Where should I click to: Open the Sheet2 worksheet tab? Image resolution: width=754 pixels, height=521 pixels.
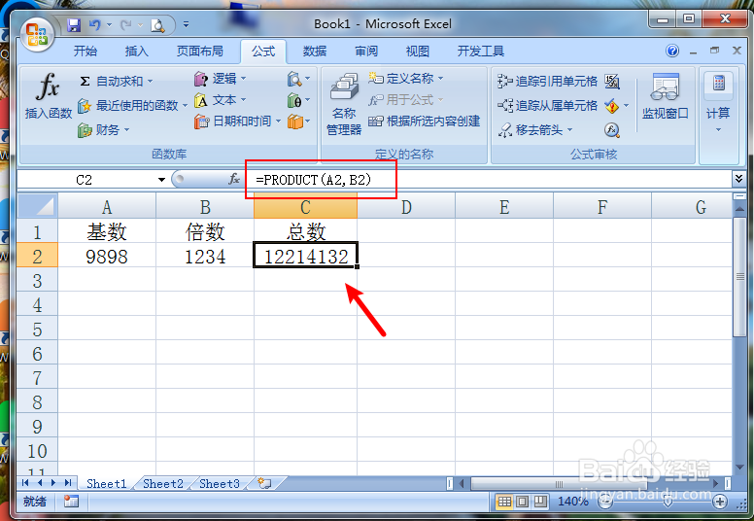163,483
